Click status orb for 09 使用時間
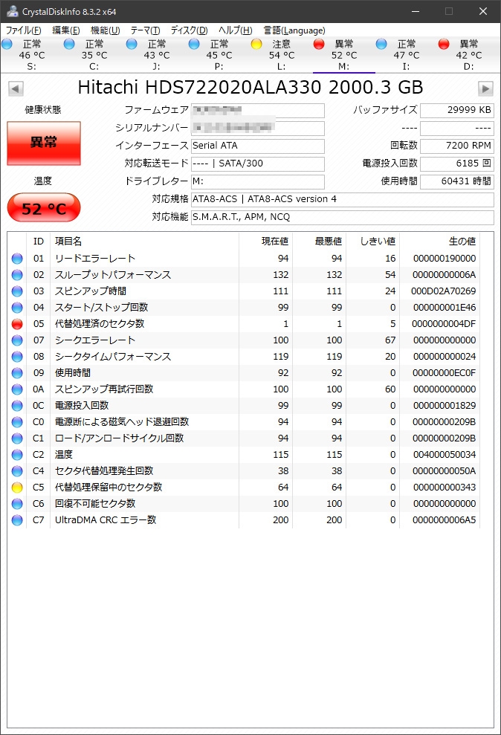501x735 pixels. pyautogui.click(x=17, y=373)
